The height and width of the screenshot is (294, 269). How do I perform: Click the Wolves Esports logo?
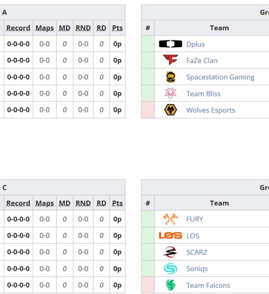(170, 110)
